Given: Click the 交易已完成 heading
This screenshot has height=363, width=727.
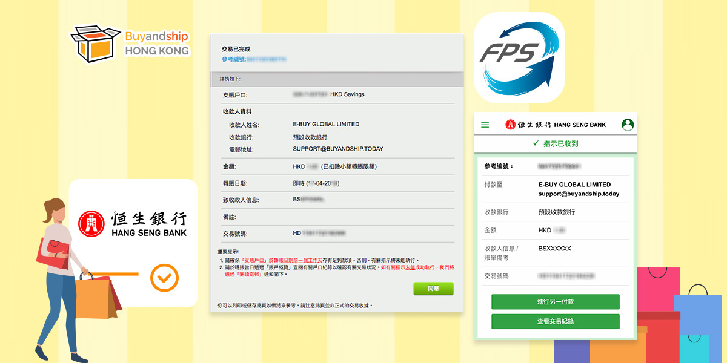Looking at the screenshot, I should coord(236,49).
